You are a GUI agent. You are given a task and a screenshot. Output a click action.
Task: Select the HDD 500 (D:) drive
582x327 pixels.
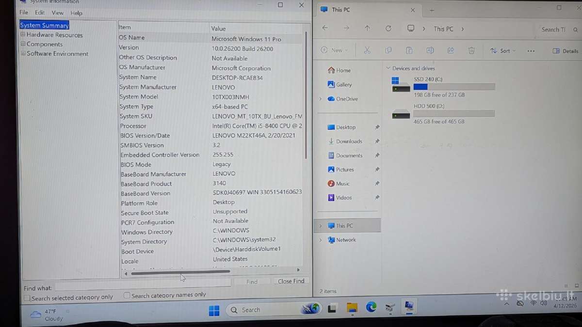click(443, 113)
